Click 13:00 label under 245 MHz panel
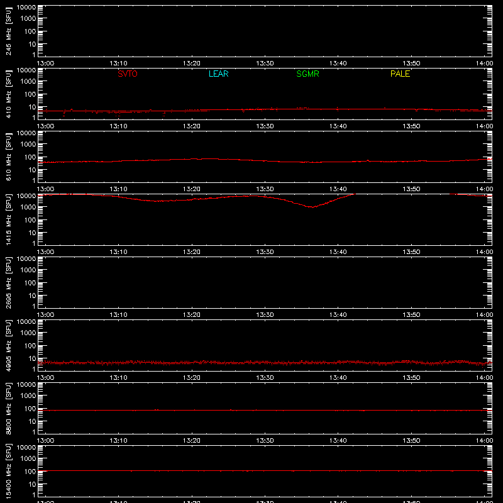Screen dimensions: 503x503 click(x=45, y=64)
